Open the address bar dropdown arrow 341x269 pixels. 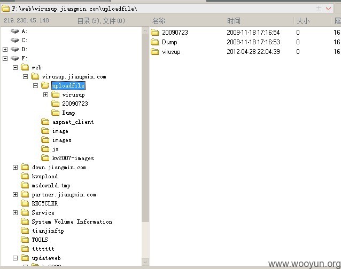click(x=328, y=9)
